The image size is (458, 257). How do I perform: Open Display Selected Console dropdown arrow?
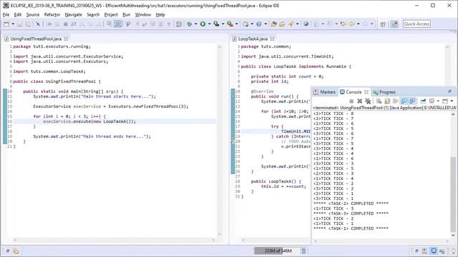pyautogui.click(x=438, y=101)
